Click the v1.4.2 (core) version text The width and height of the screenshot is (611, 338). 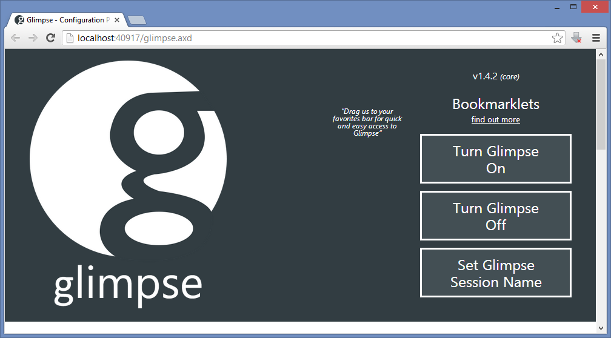(496, 76)
